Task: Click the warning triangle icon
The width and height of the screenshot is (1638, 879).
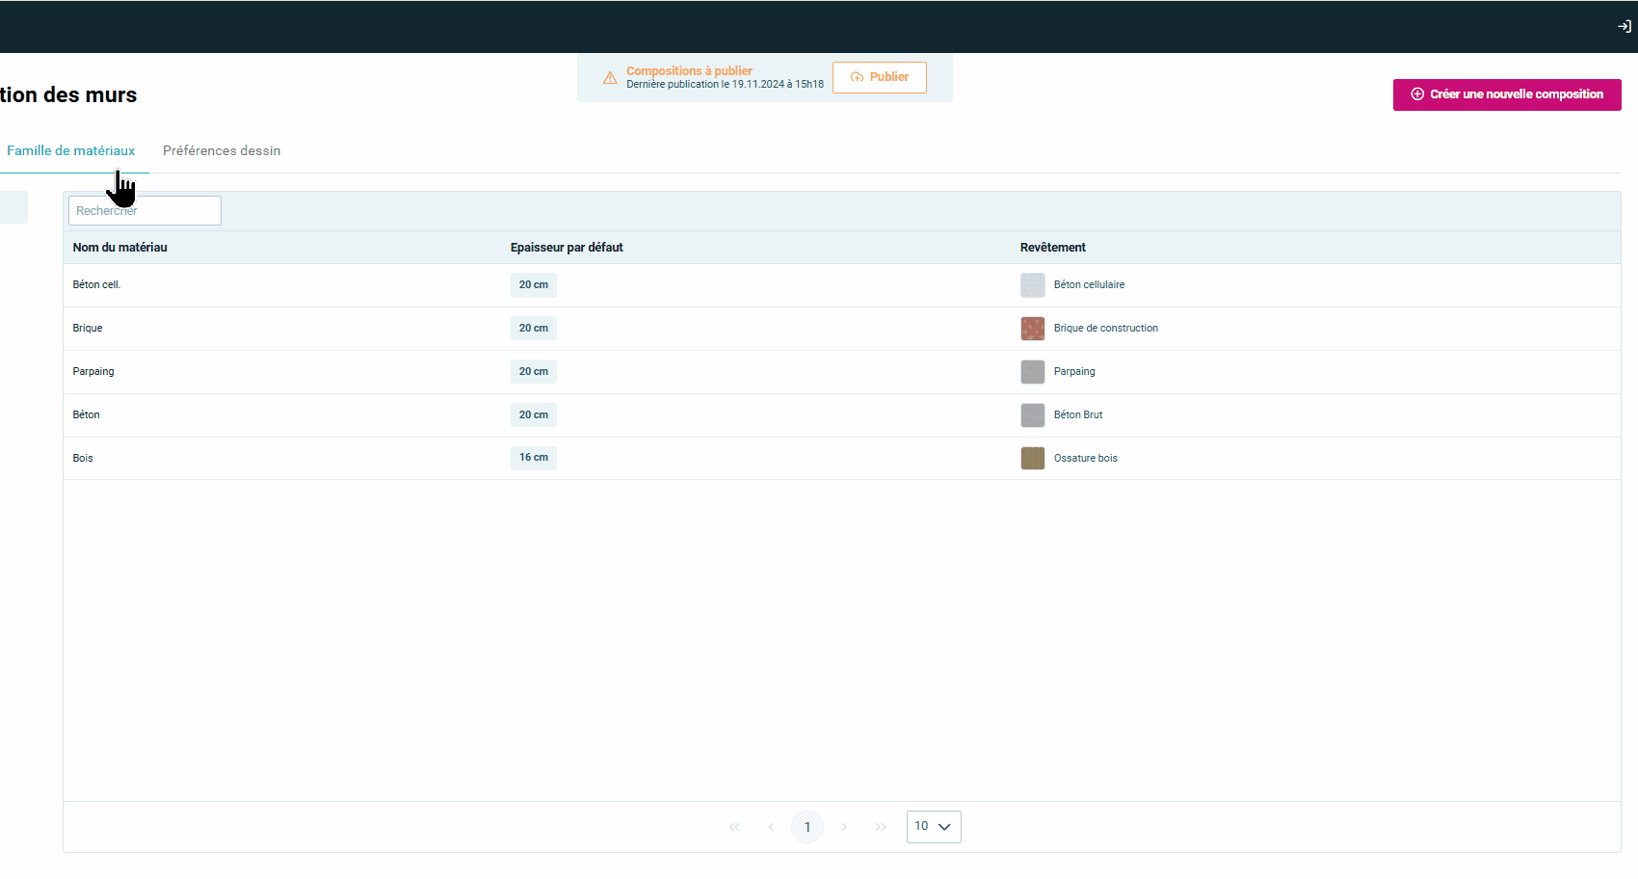Action: click(x=610, y=78)
